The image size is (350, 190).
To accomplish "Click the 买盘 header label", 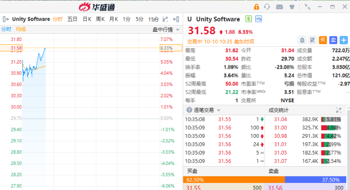I will 192,171.
